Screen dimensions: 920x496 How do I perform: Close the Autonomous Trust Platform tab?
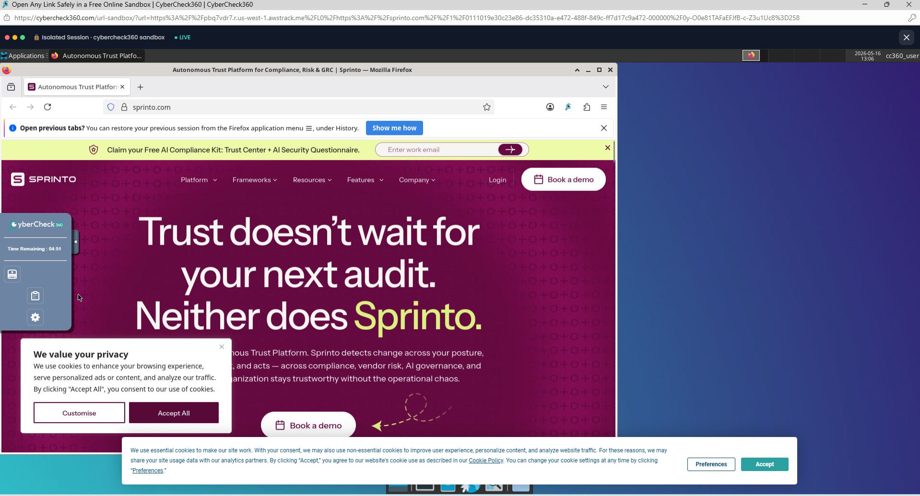click(x=122, y=87)
